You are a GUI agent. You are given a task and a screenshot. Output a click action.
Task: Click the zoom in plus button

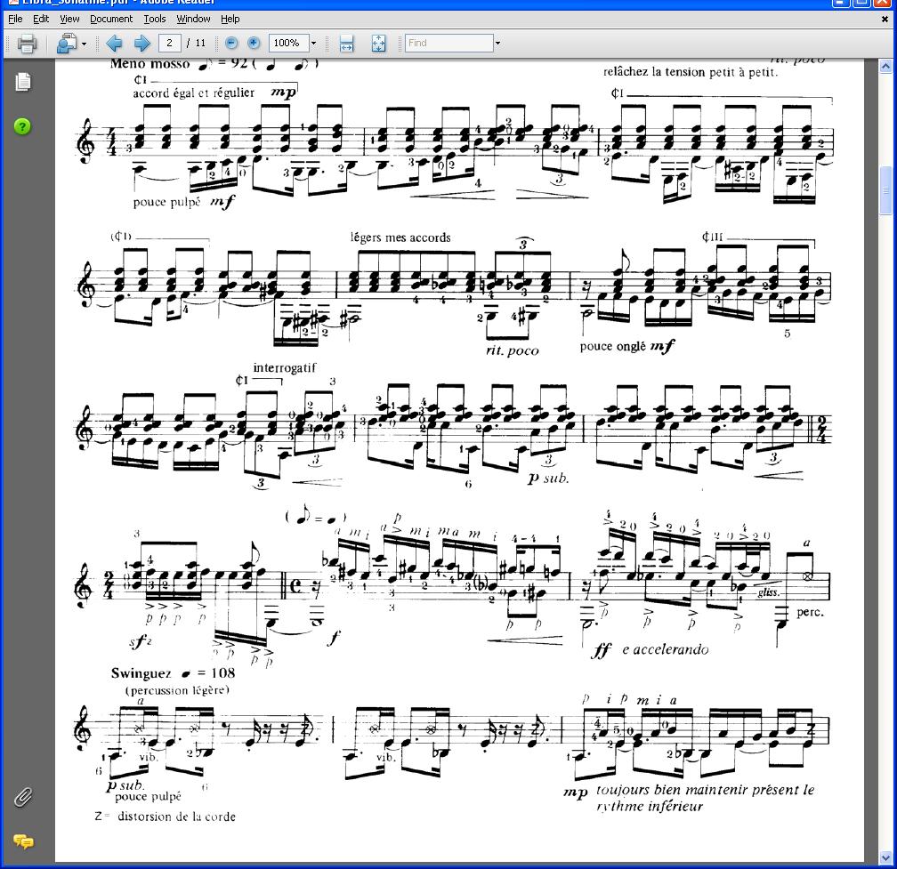[254, 43]
